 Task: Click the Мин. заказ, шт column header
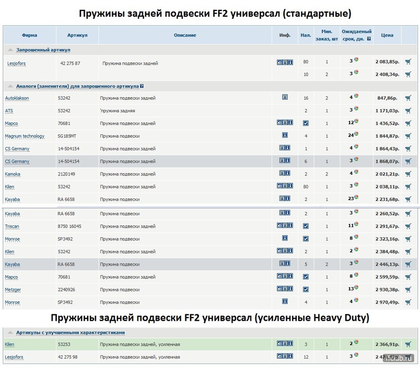327,35
